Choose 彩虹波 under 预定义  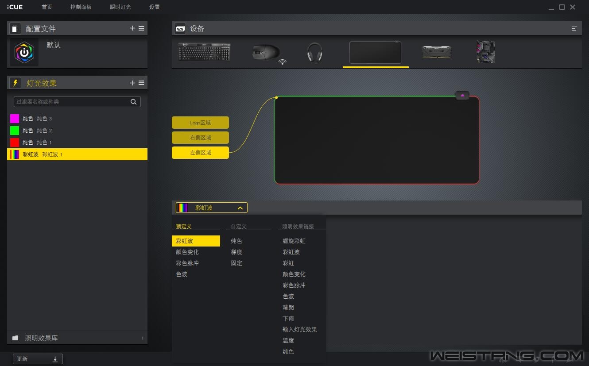coord(196,241)
